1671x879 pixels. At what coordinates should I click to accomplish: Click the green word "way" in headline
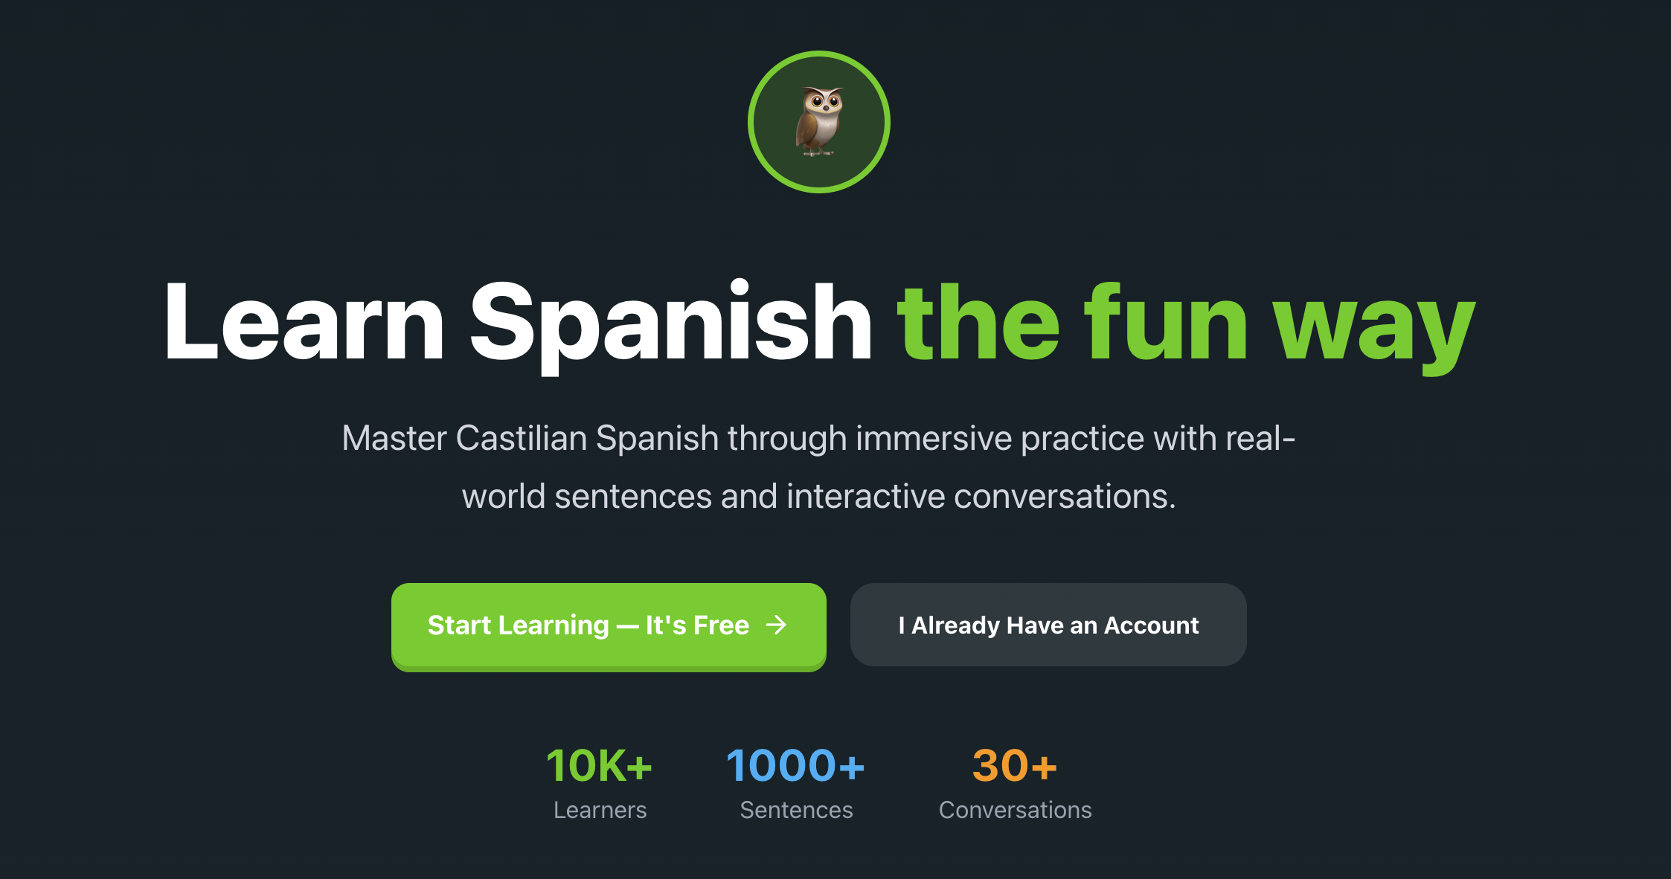point(1373,327)
